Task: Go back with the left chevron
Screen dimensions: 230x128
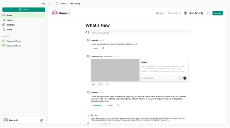Action: [49, 4]
